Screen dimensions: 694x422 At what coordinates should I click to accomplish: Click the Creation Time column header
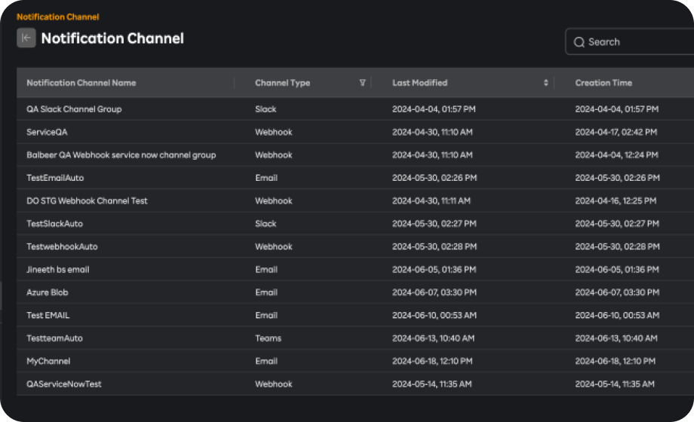(603, 83)
